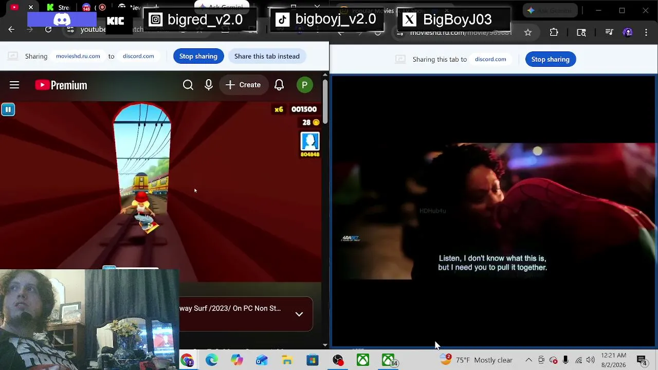Screen dimensions: 658x370
Task: Open the Xbox icon with 14 badge
Action: (389, 360)
